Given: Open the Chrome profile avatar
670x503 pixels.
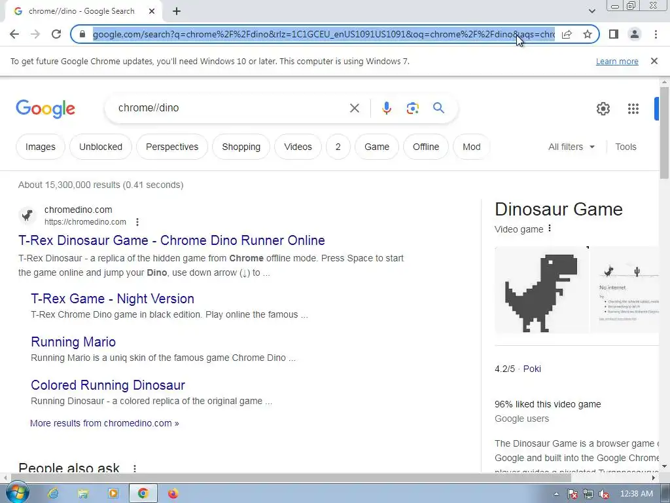Looking at the screenshot, I should [635, 34].
